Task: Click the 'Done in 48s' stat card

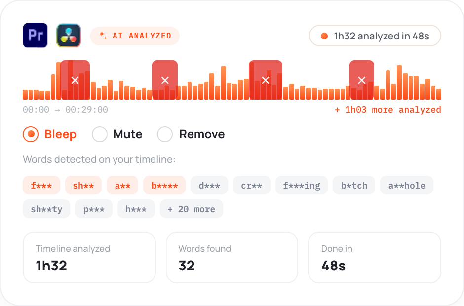Action: pos(375,258)
